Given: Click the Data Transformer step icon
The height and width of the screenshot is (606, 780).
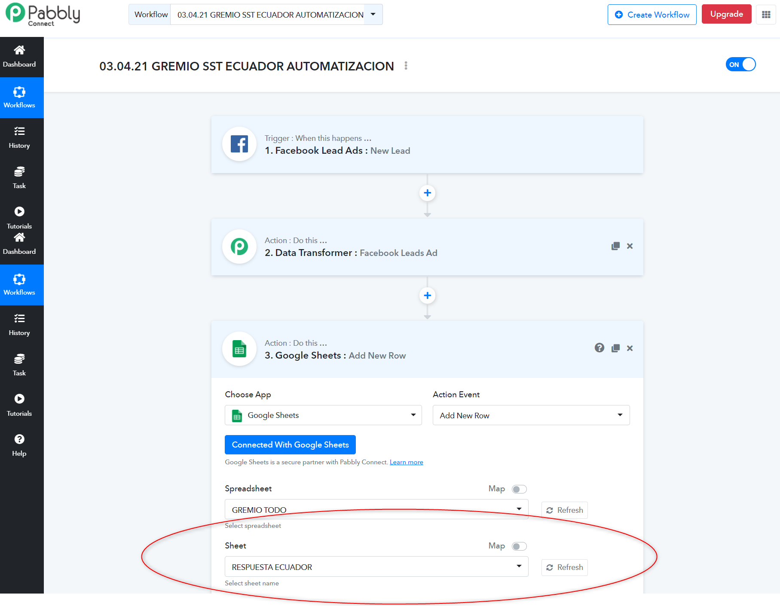Looking at the screenshot, I should [239, 247].
